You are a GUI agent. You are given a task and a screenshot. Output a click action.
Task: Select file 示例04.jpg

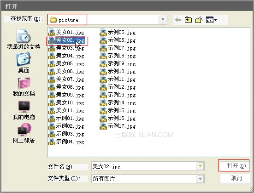(x=66, y=142)
